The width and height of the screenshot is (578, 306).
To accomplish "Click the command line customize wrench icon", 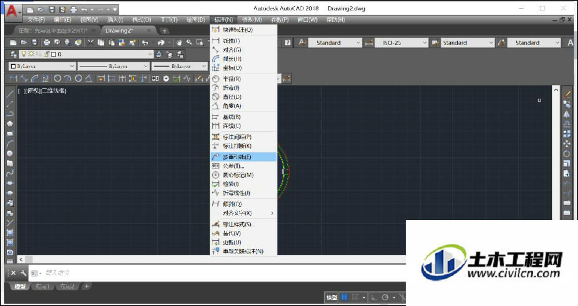I will coord(23,273).
